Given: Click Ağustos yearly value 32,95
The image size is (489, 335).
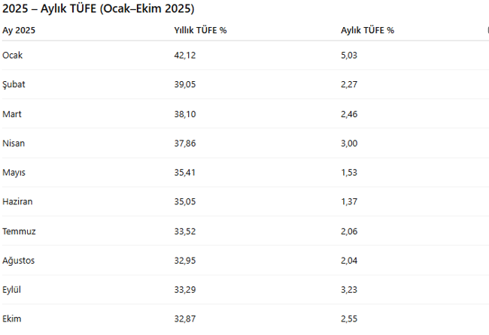Looking at the screenshot, I should tap(185, 261).
